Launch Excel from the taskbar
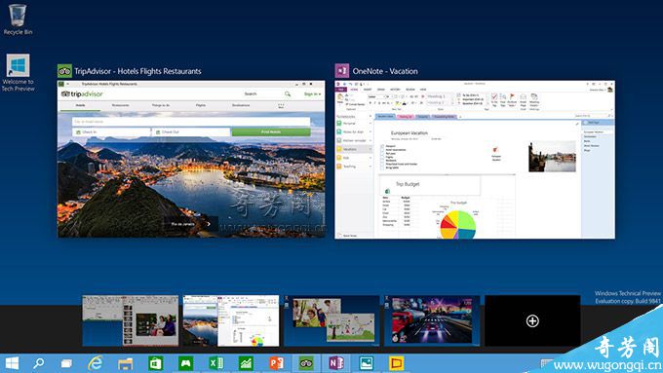 coord(216,363)
